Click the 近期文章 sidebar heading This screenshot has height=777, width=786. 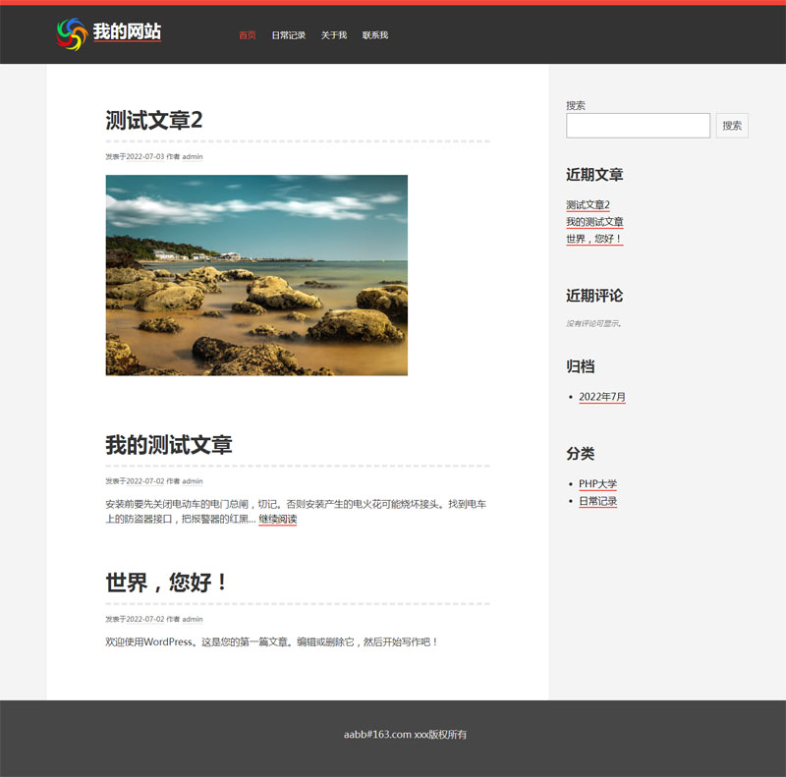click(594, 175)
